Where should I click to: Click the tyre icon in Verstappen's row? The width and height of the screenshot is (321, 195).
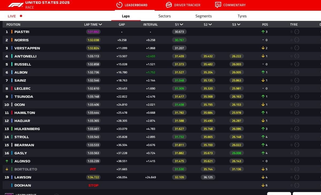(x=297, y=48)
